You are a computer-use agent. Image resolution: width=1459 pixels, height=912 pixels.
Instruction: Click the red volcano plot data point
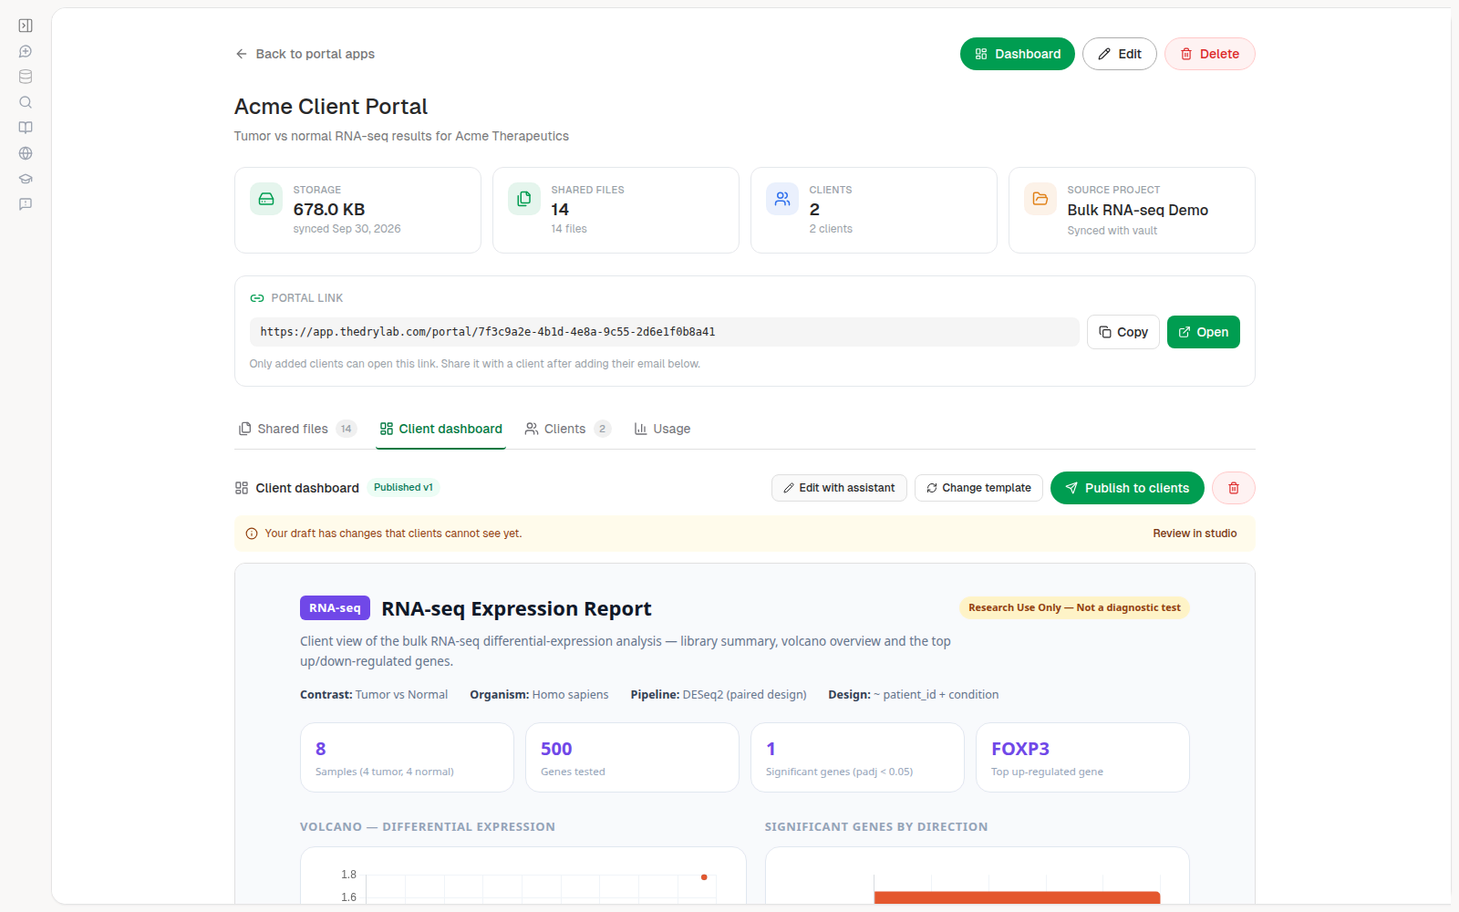coord(704,877)
